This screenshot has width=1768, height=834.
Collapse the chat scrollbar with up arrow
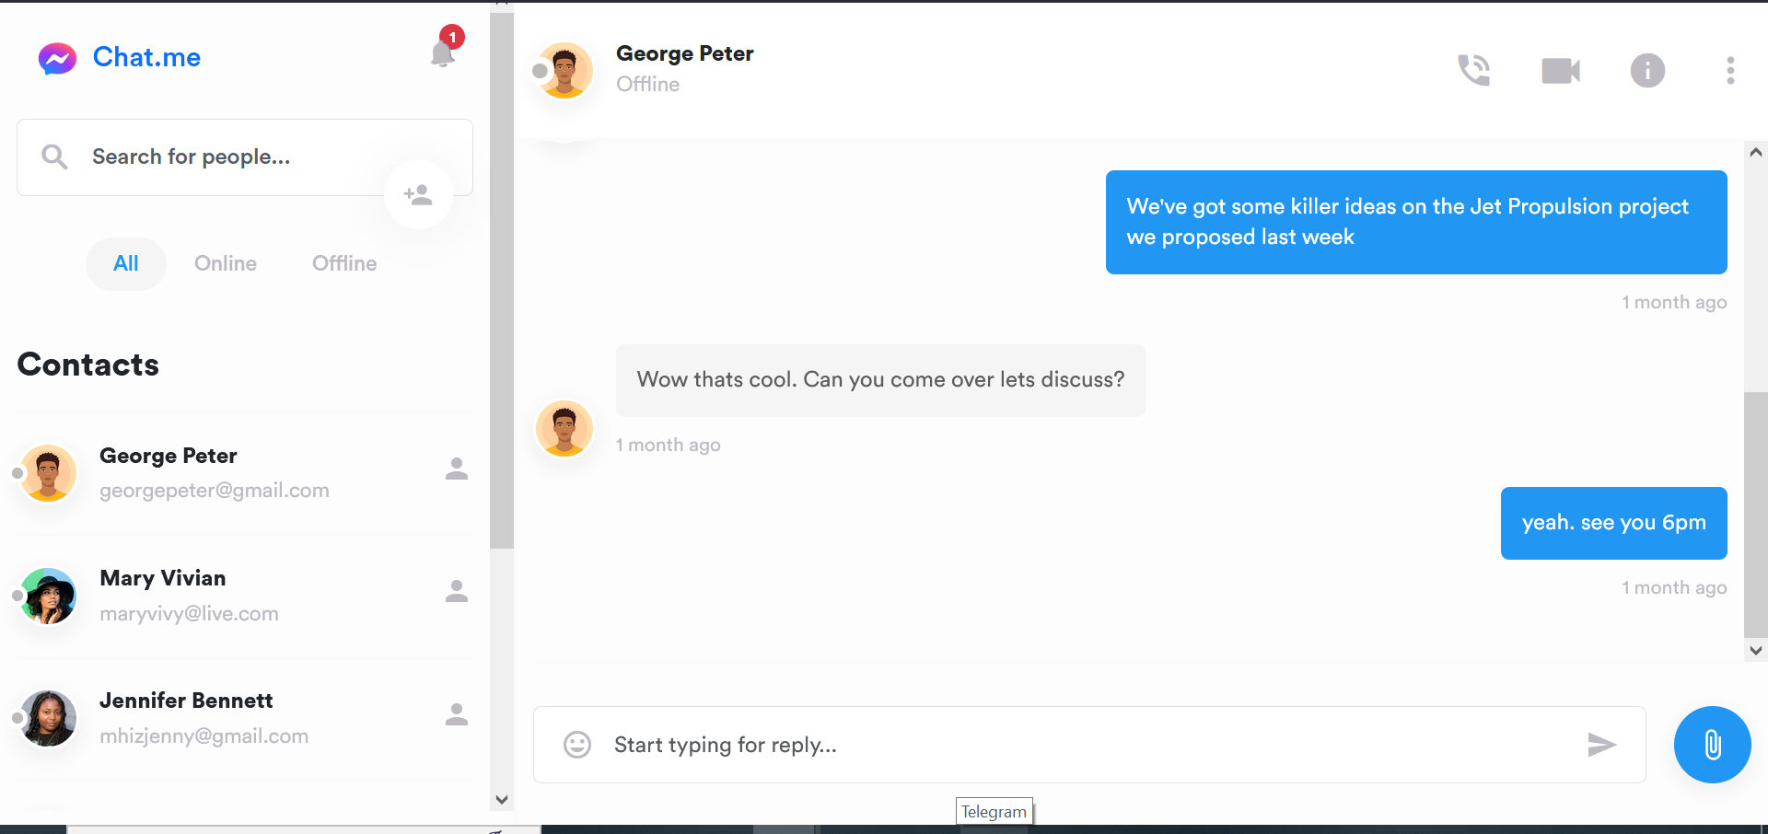pyautogui.click(x=1755, y=152)
